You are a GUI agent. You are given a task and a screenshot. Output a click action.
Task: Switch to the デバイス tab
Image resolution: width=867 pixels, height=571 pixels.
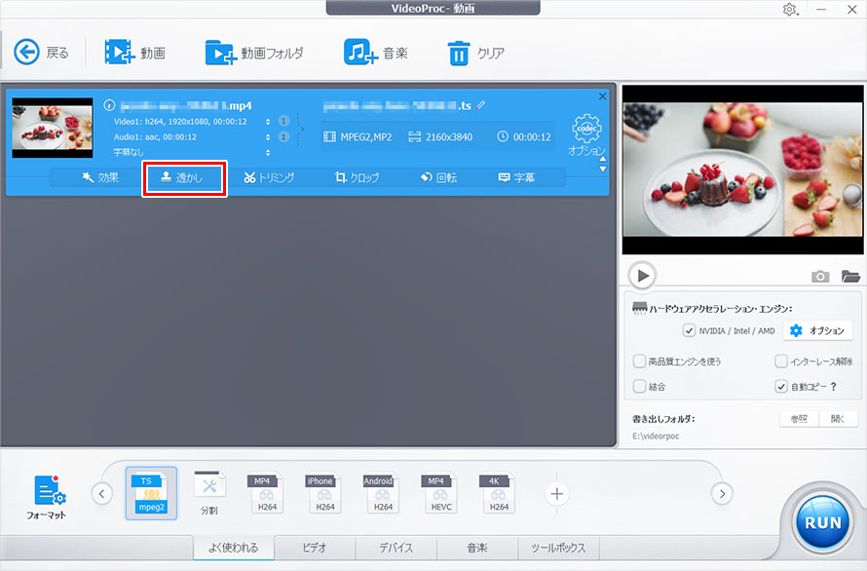coord(396,548)
